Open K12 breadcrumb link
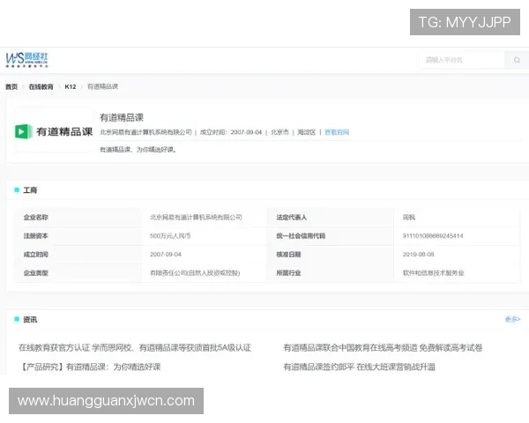 pyautogui.click(x=71, y=86)
